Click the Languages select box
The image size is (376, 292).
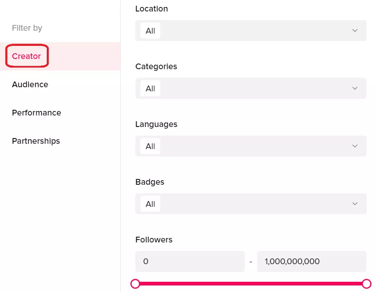click(251, 146)
